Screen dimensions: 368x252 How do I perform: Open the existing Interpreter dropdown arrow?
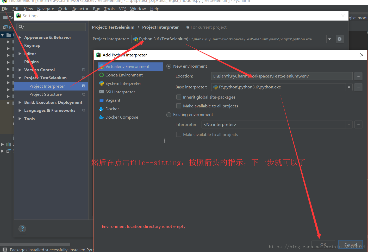(349, 125)
